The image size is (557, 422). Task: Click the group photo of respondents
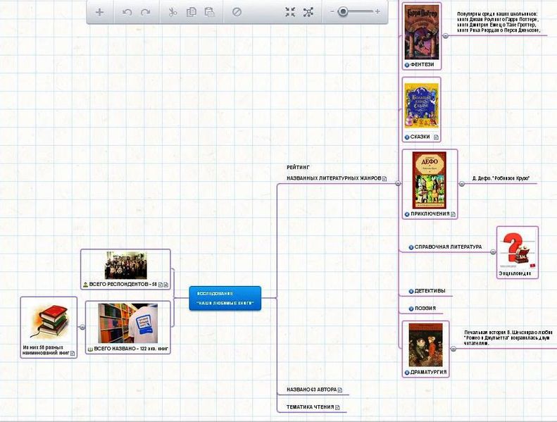[x=126, y=265]
